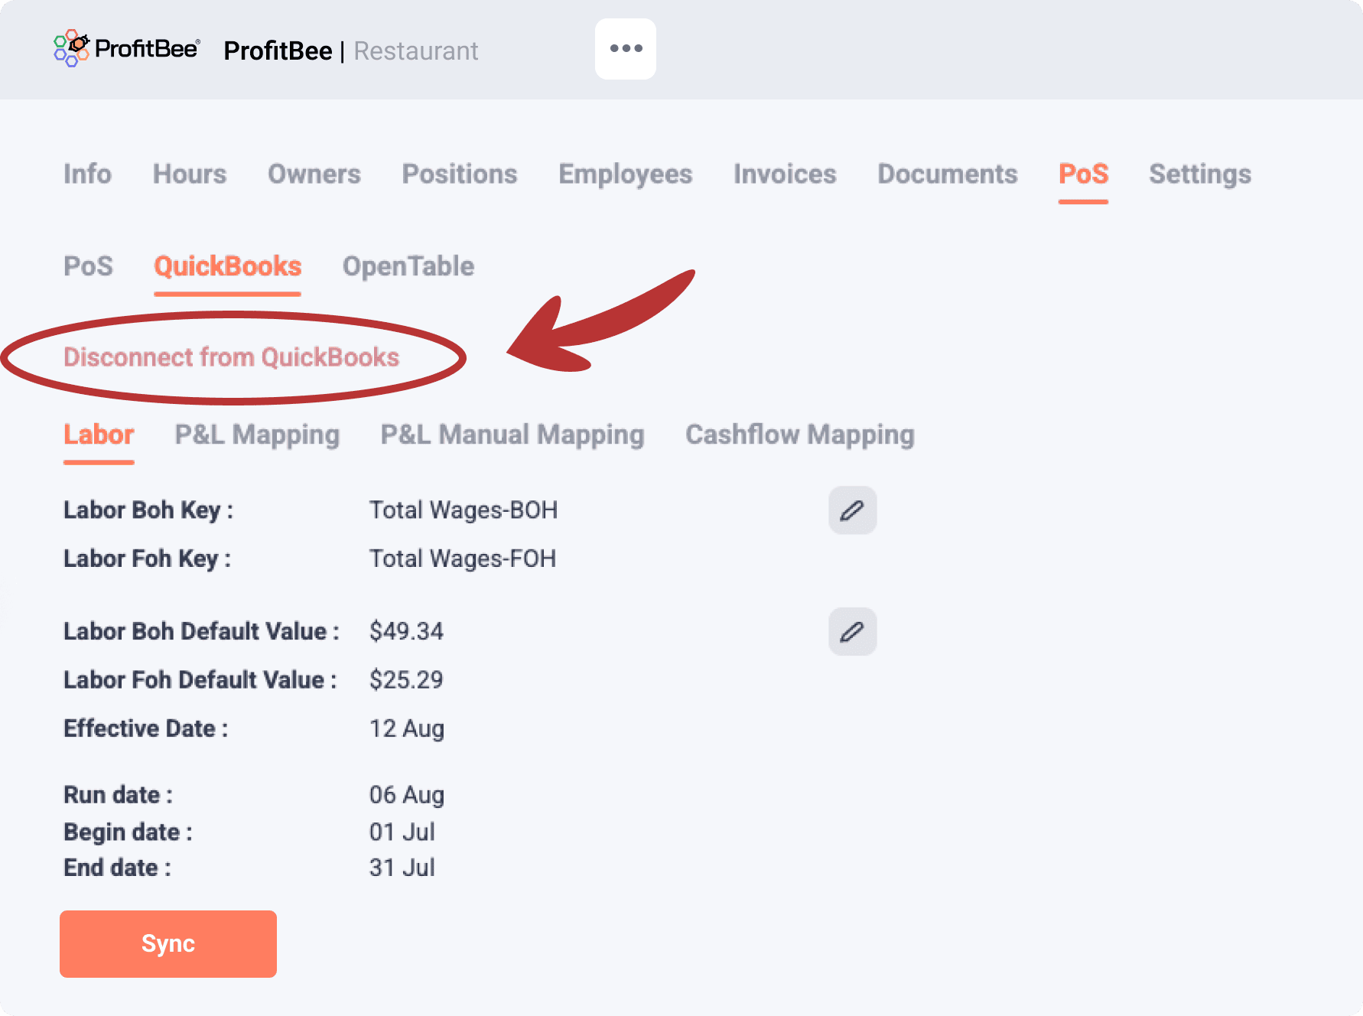Switch to the Hours tab

pos(190,174)
